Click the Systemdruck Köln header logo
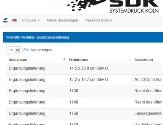 (x=113, y=6)
